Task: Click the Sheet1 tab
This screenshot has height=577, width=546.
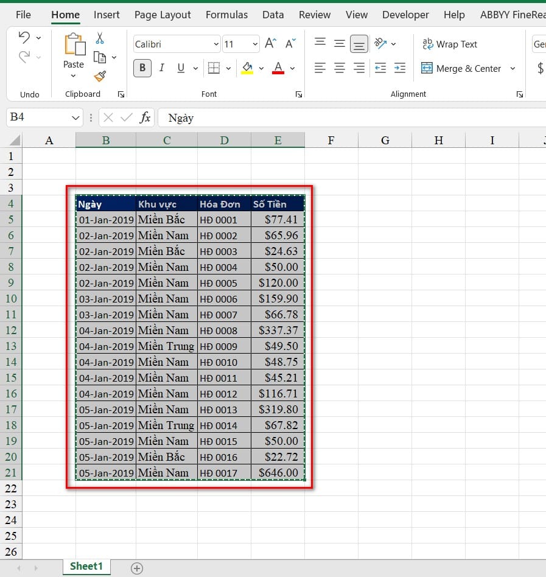Action: click(86, 566)
